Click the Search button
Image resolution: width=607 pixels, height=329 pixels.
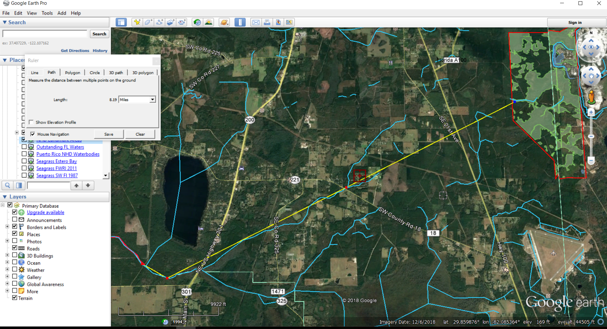pyautogui.click(x=99, y=34)
